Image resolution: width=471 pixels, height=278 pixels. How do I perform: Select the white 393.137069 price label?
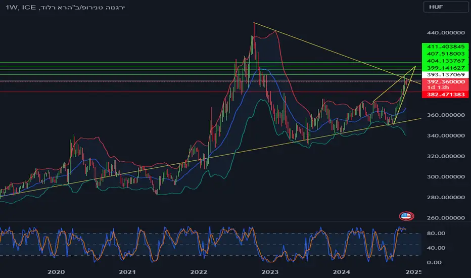click(x=445, y=74)
